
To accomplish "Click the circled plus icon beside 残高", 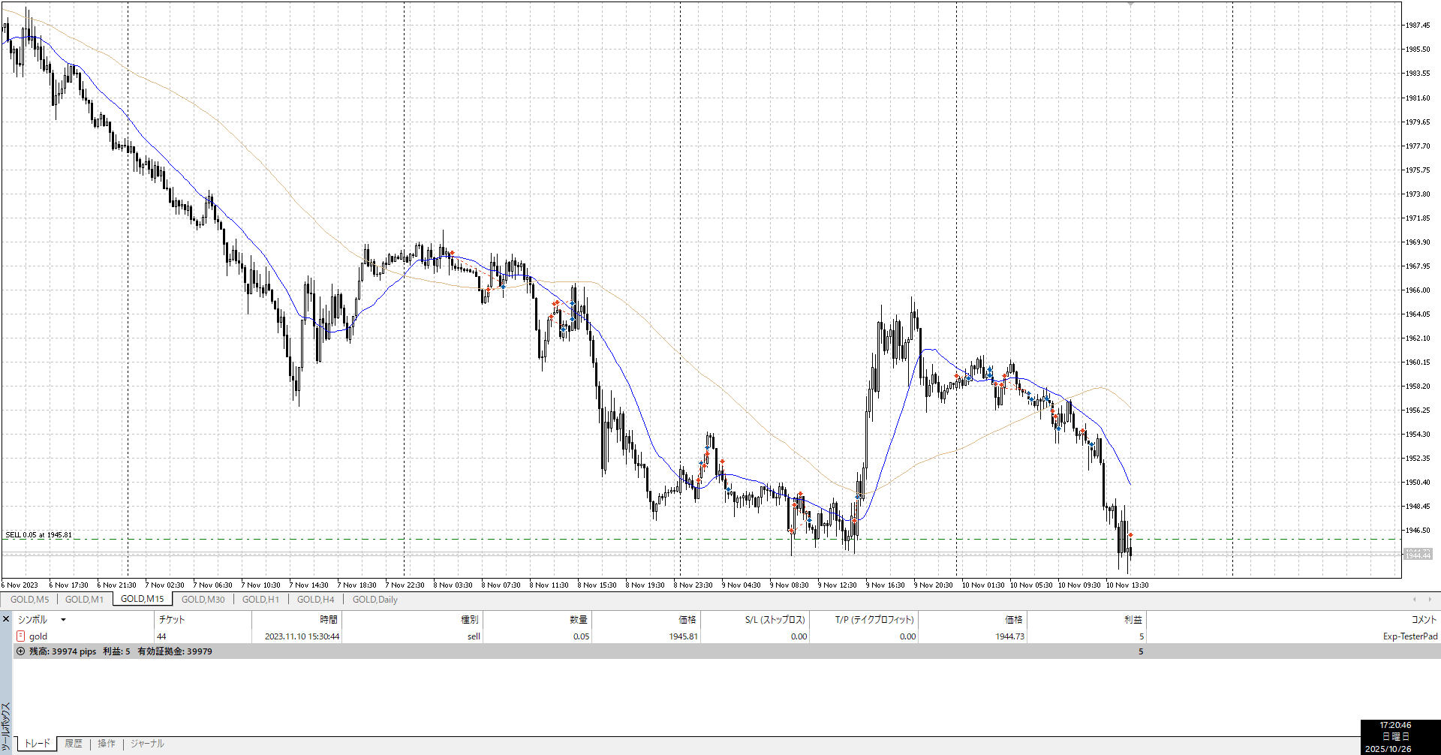I will coord(20,651).
